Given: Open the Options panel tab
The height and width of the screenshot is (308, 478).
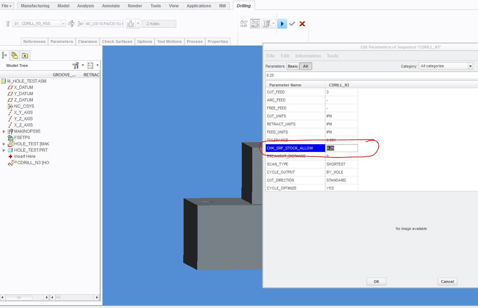Looking at the screenshot, I should pyautogui.click(x=145, y=41).
